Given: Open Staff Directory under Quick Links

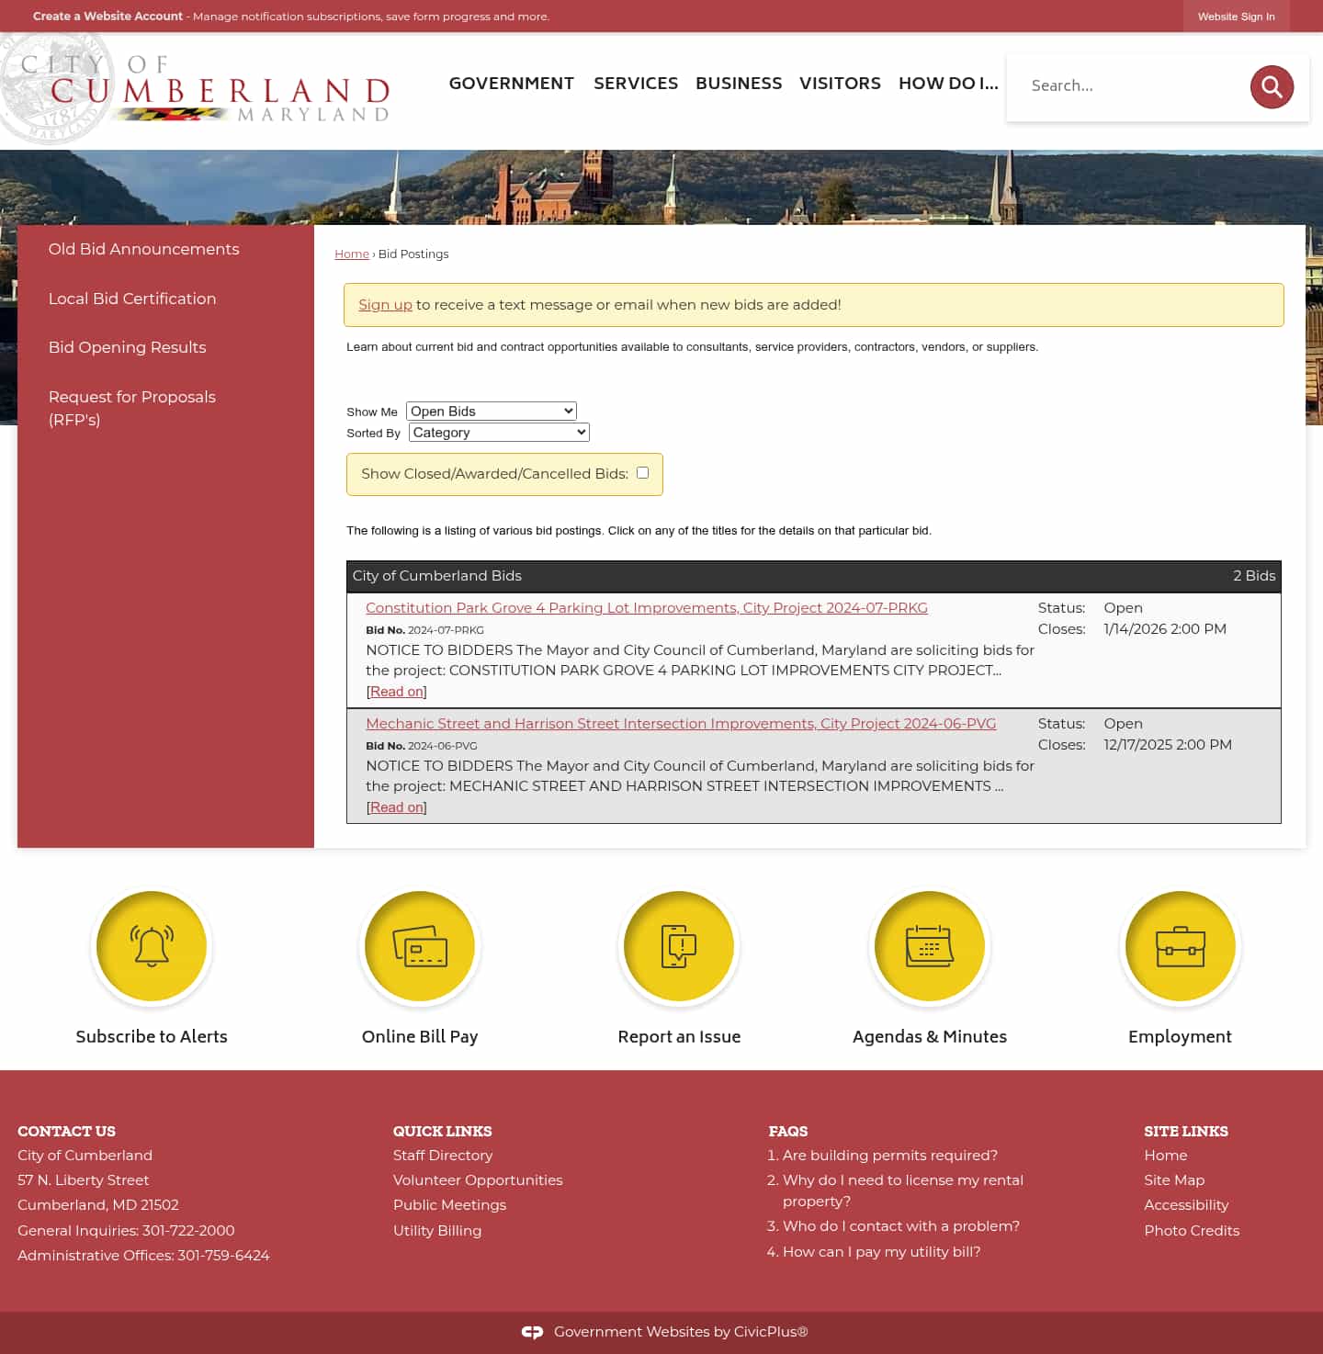Looking at the screenshot, I should 443,1155.
